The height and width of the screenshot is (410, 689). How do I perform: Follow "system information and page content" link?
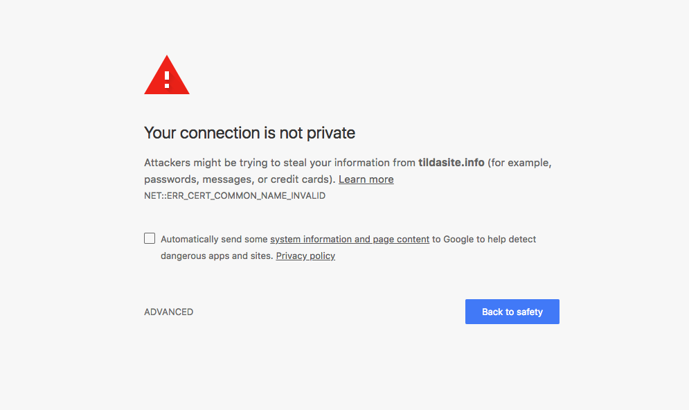[350, 239]
